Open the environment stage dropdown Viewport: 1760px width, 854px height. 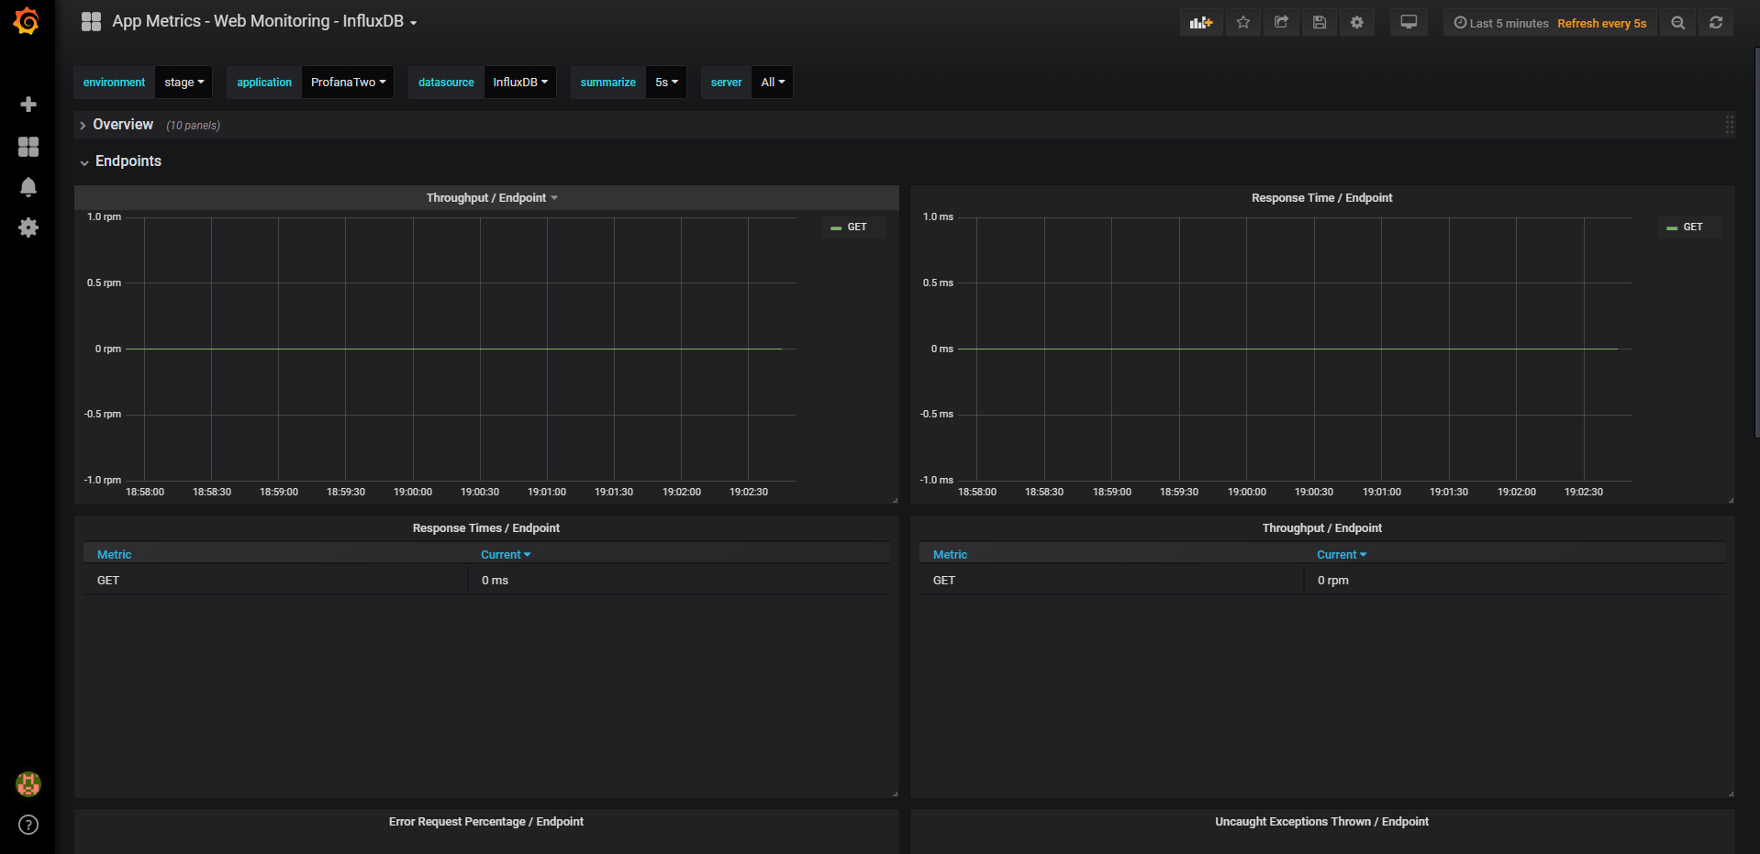184,83
